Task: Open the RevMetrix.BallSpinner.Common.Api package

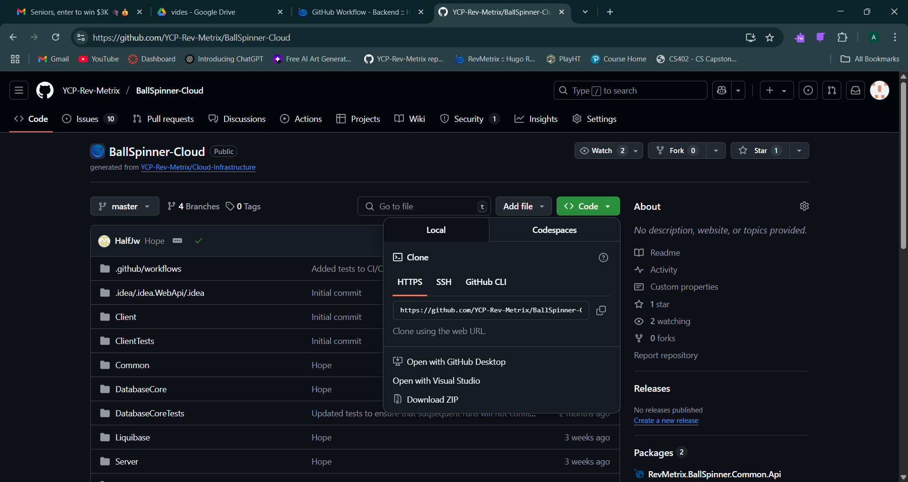Action: tap(714, 474)
